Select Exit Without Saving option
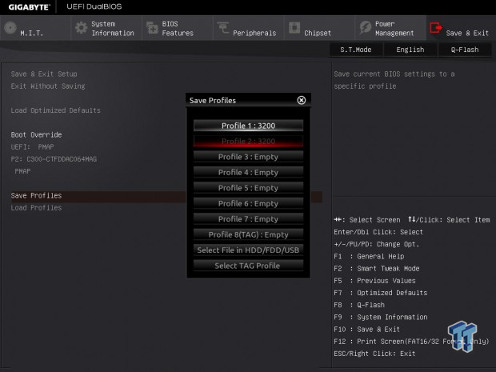The image size is (496, 372). pos(48,86)
